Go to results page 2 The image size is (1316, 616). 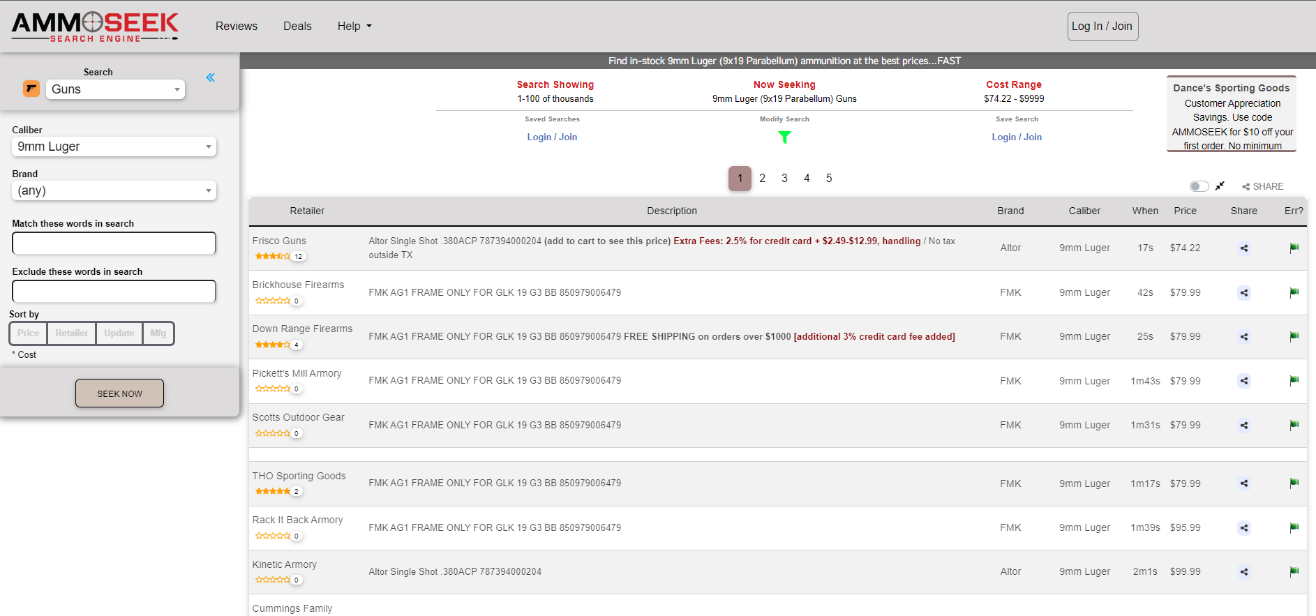(x=763, y=179)
